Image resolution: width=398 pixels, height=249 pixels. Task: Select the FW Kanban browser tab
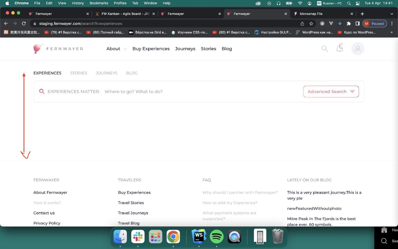(x=125, y=14)
